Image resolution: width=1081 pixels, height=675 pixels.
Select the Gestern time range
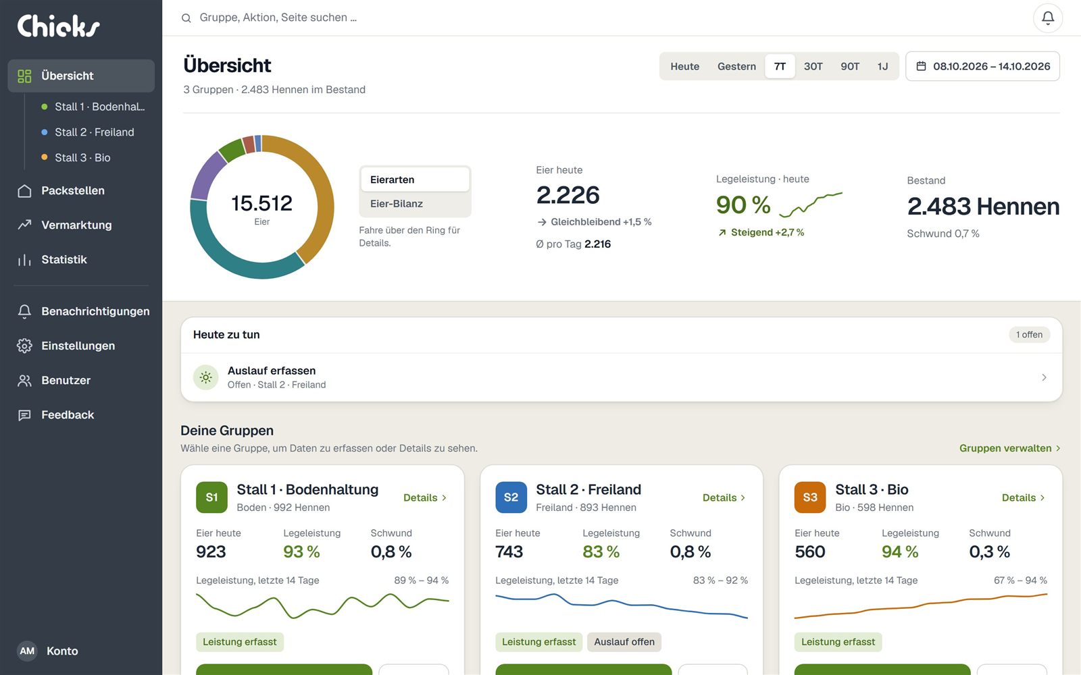736,66
